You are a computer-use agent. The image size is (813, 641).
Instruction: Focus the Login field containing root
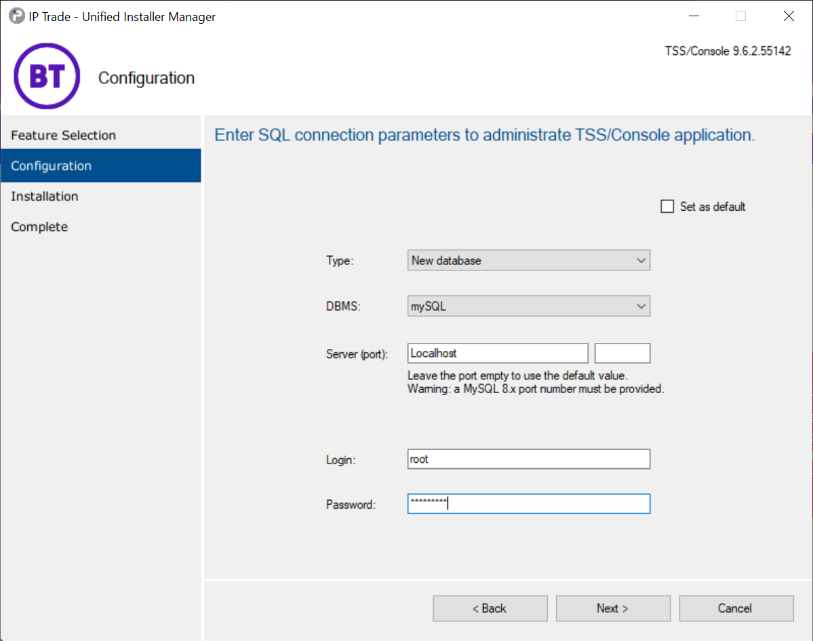[x=528, y=459]
